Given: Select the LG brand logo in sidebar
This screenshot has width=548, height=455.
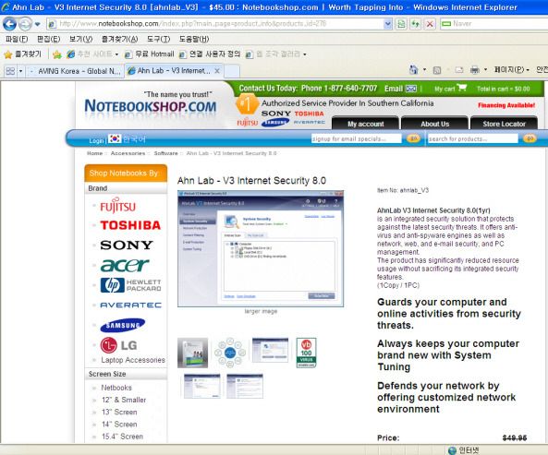Looking at the screenshot, I should click(x=118, y=345).
